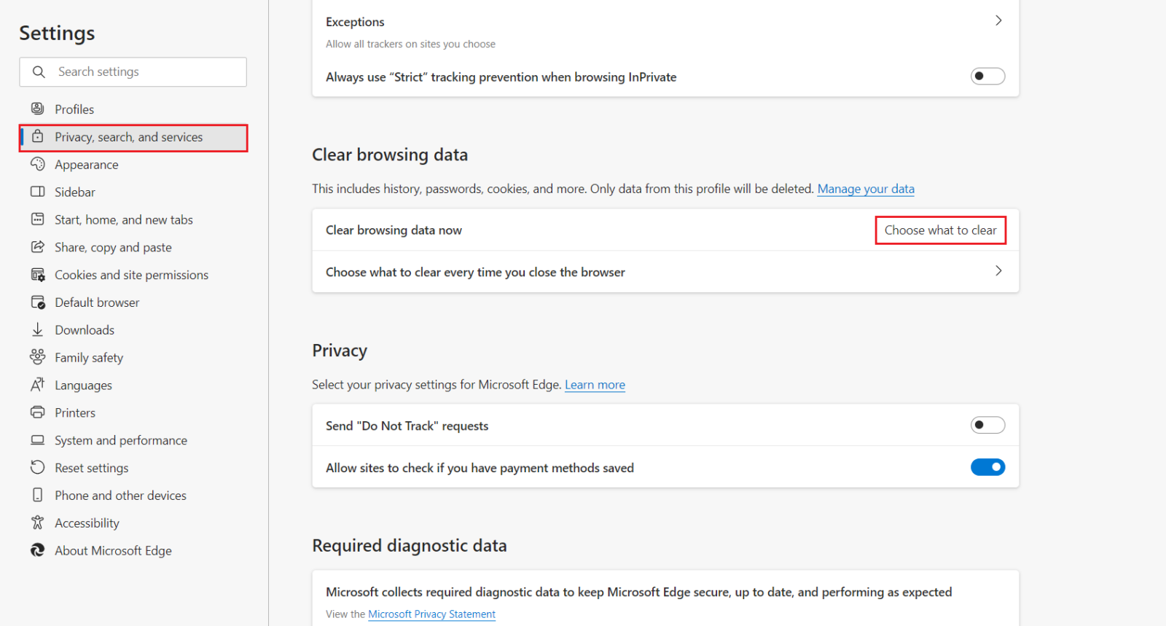Screen dimensions: 1166x626
Task: Click the About Microsoft Edge logo icon
Action: [x=37, y=550]
